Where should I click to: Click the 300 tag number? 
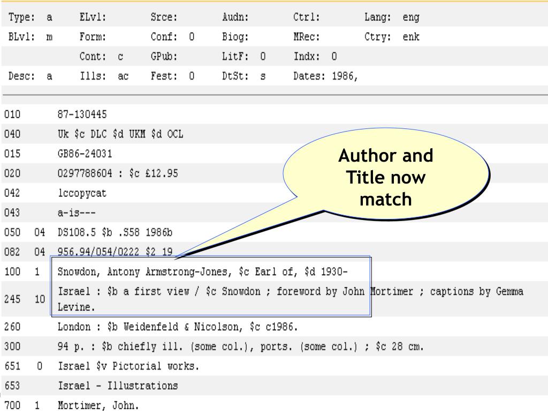[x=12, y=346]
